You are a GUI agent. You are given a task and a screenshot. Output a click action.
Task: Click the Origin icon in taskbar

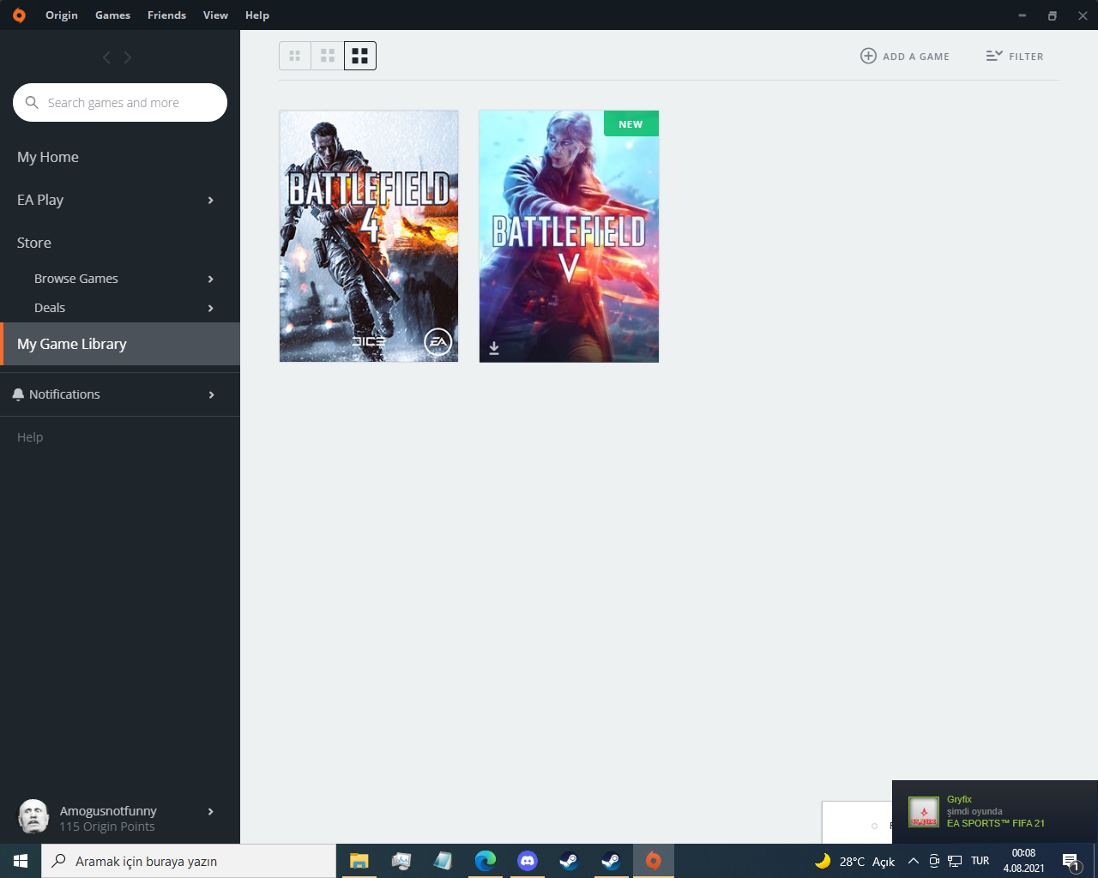pyautogui.click(x=654, y=861)
